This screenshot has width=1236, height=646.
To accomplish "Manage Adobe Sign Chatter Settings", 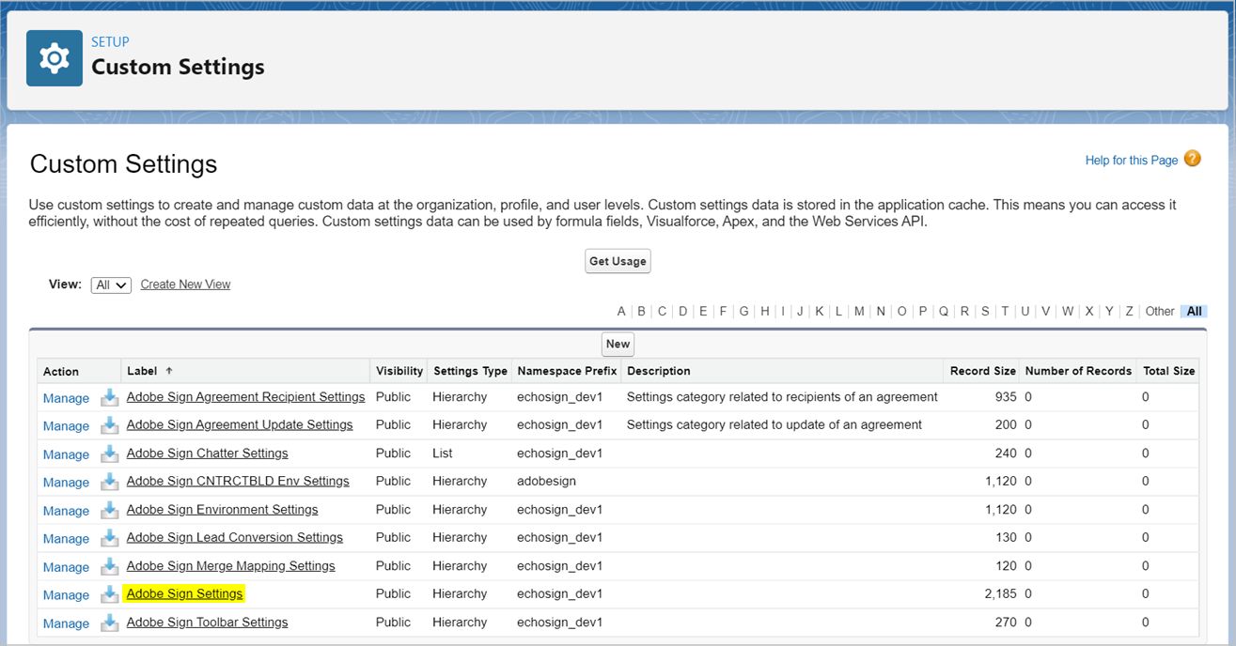I will click(x=66, y=454).
